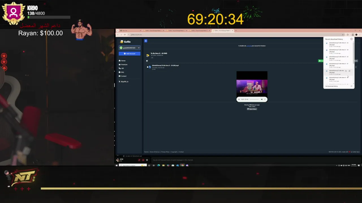Switch to the third tab, a Gofile tab
This screenshot has height=203, width=362.
(176, 30)
